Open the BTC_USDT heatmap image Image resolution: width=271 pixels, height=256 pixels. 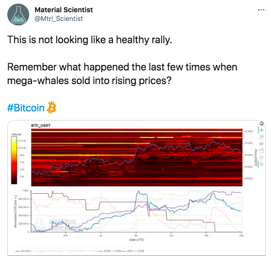137,157
